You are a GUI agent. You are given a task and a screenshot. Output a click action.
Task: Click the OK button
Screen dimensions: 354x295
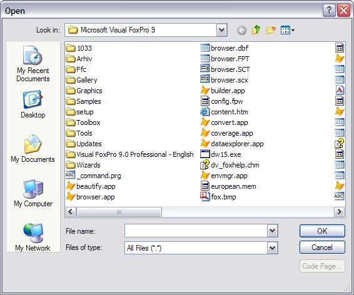[x=322, y=231]
